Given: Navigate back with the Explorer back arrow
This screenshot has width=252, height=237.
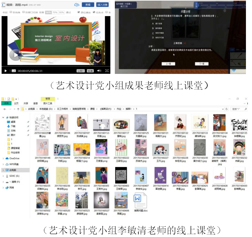Looking at the screenshot, I should [5, 109].
